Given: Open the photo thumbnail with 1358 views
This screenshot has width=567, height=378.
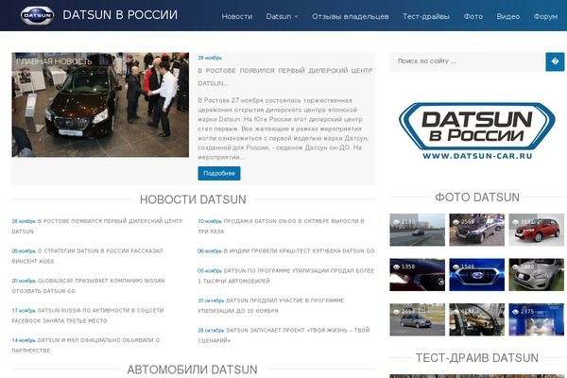Looking at the screenshot, I should pos(418,275).
